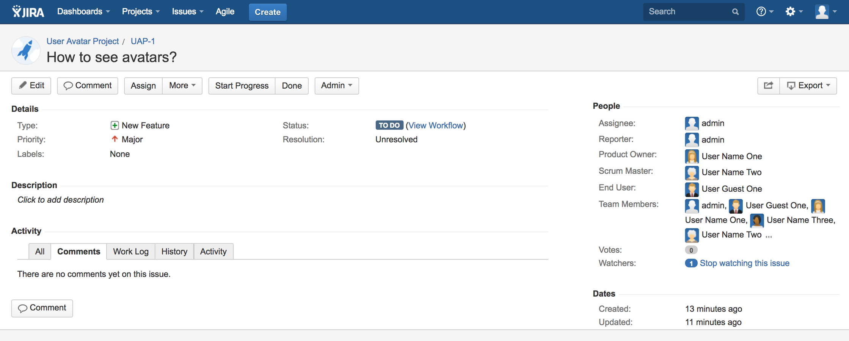Viewport: 849px width, 341px height.
Task: Click the watchers count badge
Action: pos(691,263)
